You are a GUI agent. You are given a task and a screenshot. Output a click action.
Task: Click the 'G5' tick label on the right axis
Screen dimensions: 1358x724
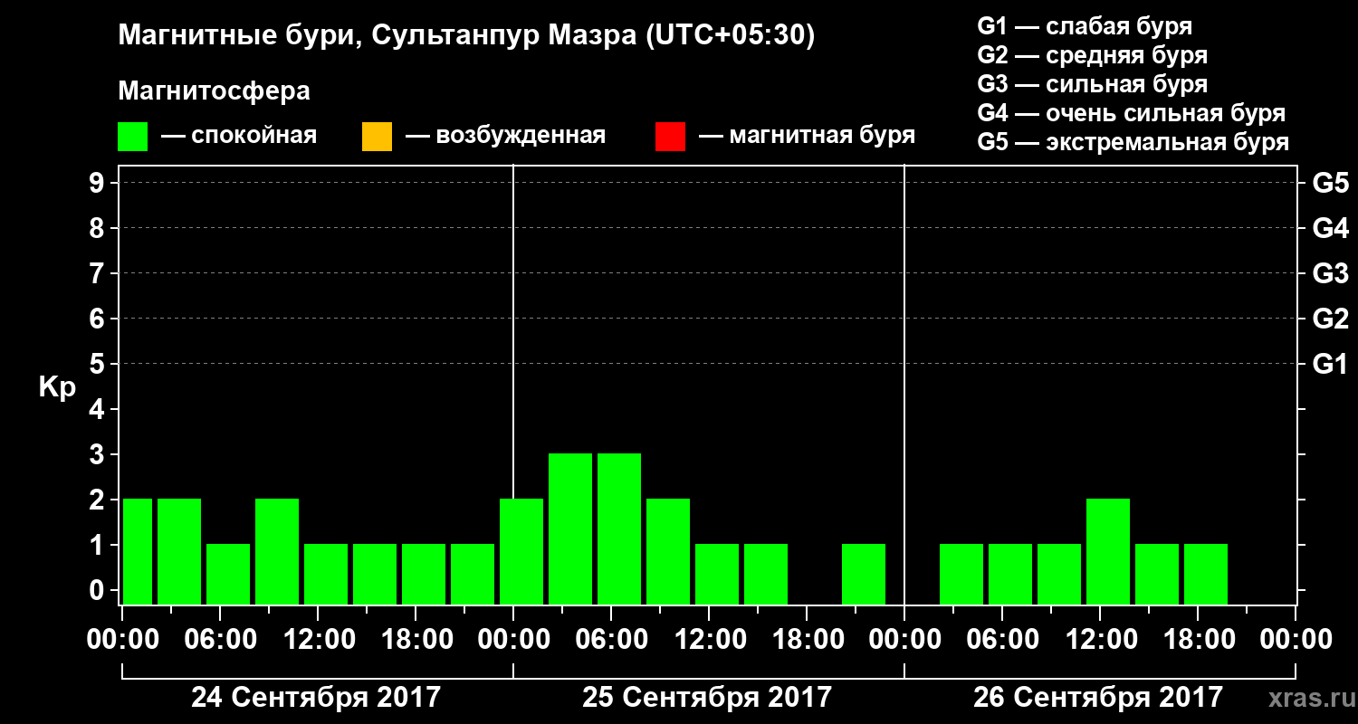coord(1331,183)
